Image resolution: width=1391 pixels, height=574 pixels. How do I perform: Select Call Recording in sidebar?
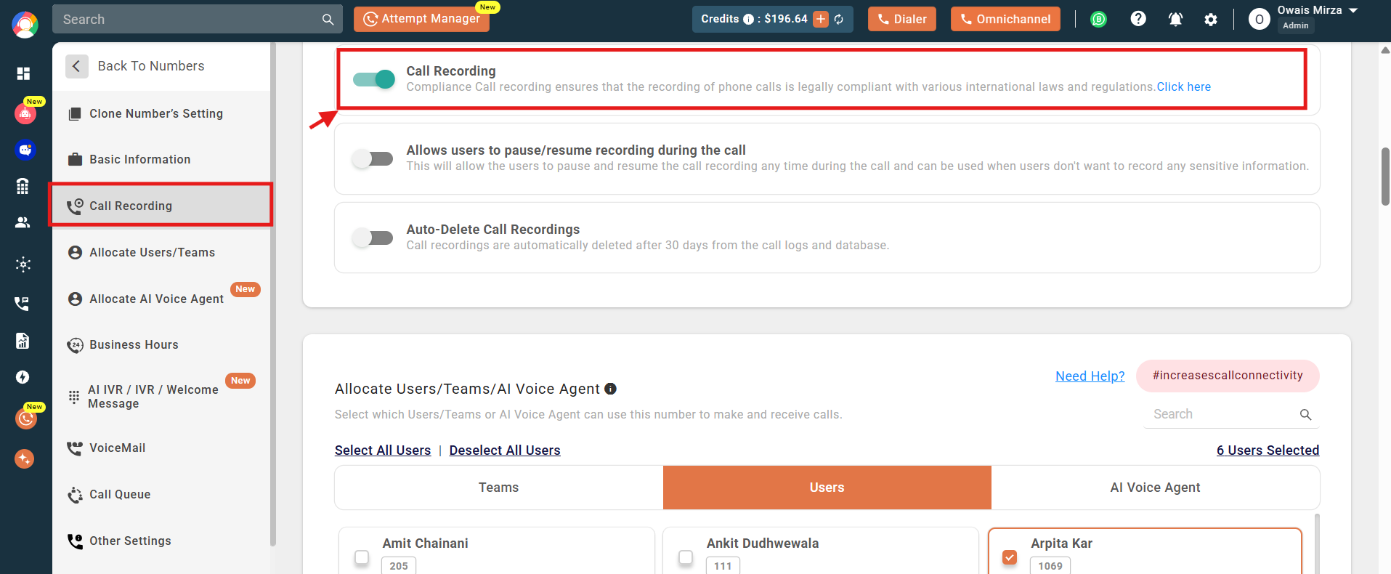pos(161,206)
